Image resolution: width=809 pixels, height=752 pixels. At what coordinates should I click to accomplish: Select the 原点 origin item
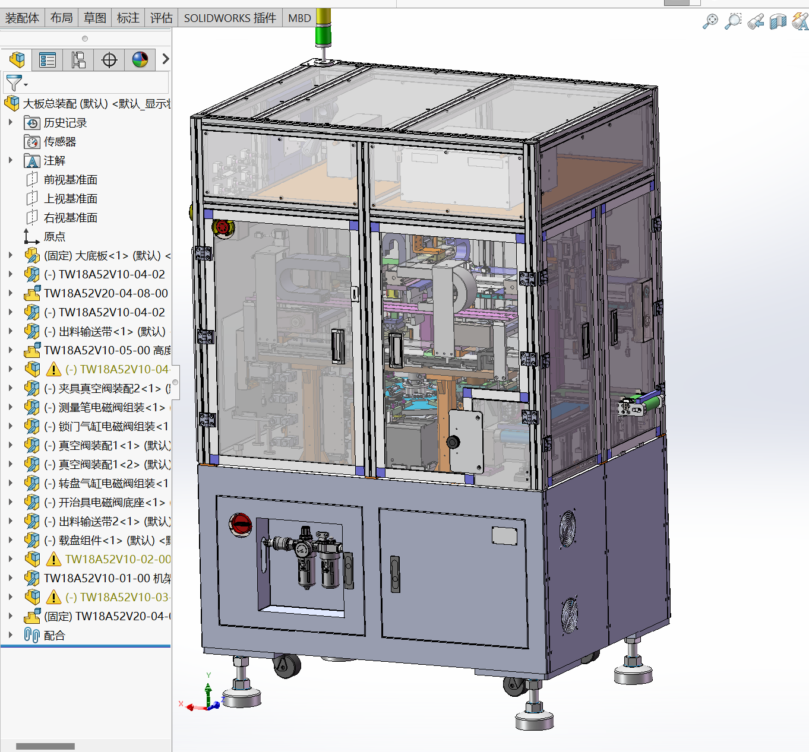click(x=54, y=237)
